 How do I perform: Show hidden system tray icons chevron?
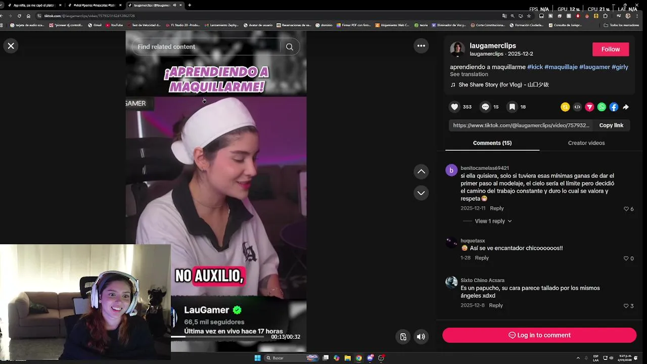coord(578,358)
